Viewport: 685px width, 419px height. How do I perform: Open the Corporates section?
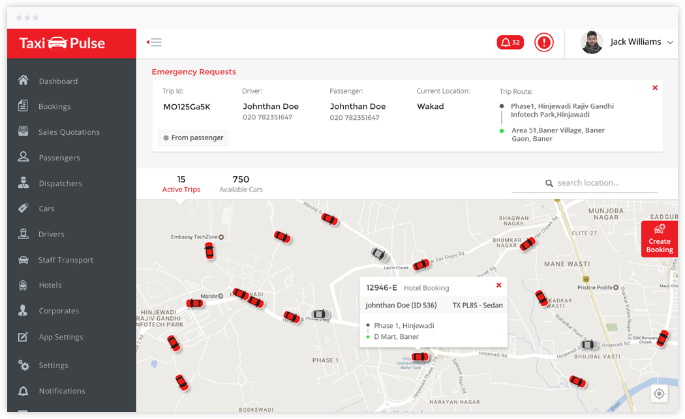[59, 311]
